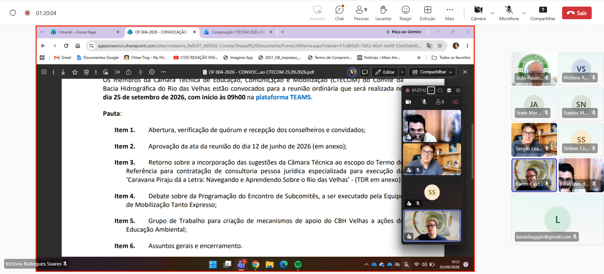Open the Reagir reactions menu

(x=406, y=13)
